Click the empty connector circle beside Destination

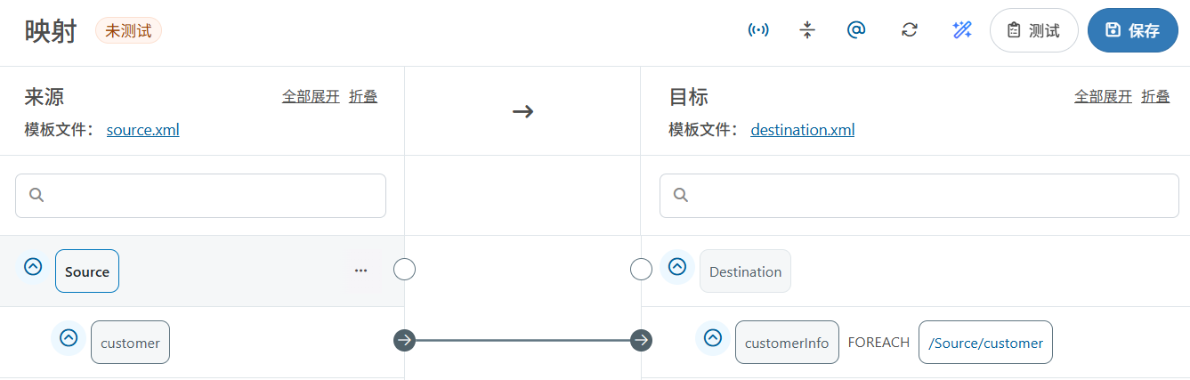point(641,269)
